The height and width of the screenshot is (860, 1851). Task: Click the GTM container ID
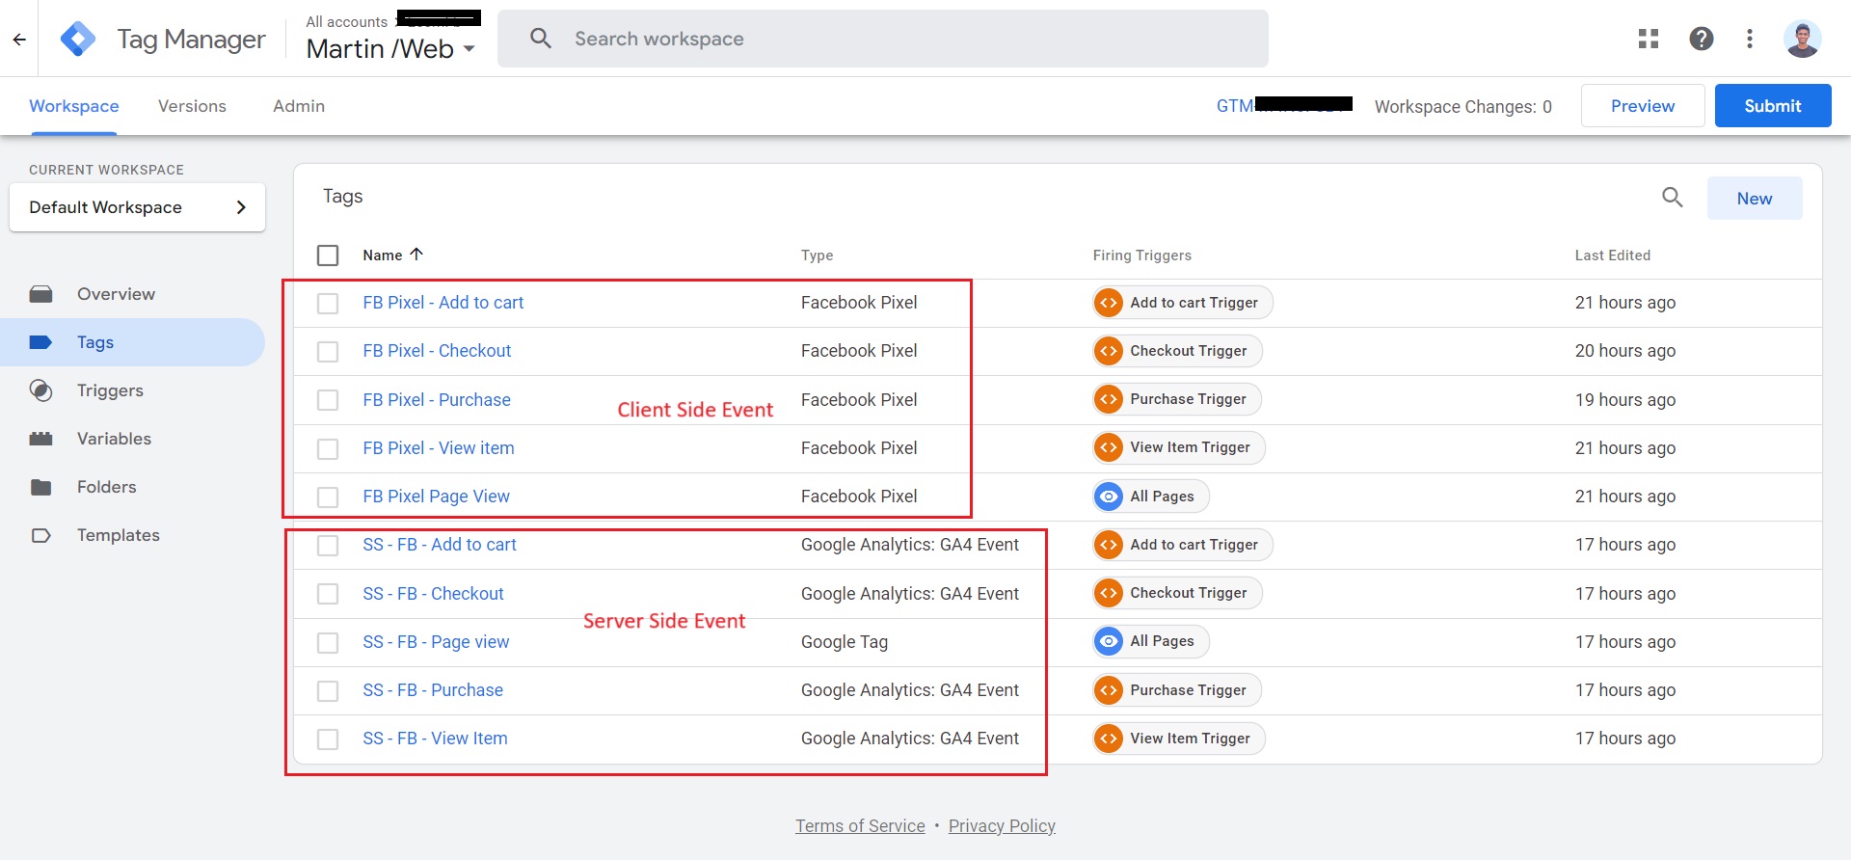1284,106
